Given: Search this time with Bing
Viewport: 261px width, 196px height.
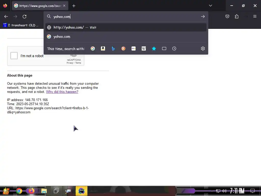Looking at the screenshot, I should point(113,48).
